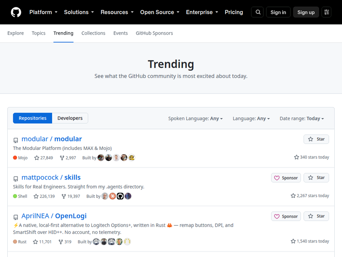This screenshot has width=342, height=257.
Task: Open the AprilNEA / OpenLogi repository link
Action: (x=54, y=216)
